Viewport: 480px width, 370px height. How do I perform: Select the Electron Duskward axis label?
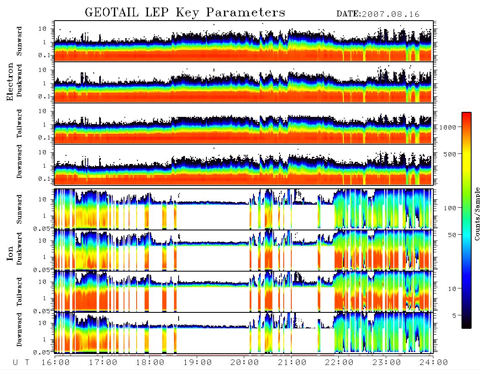(x=19, y=80)
